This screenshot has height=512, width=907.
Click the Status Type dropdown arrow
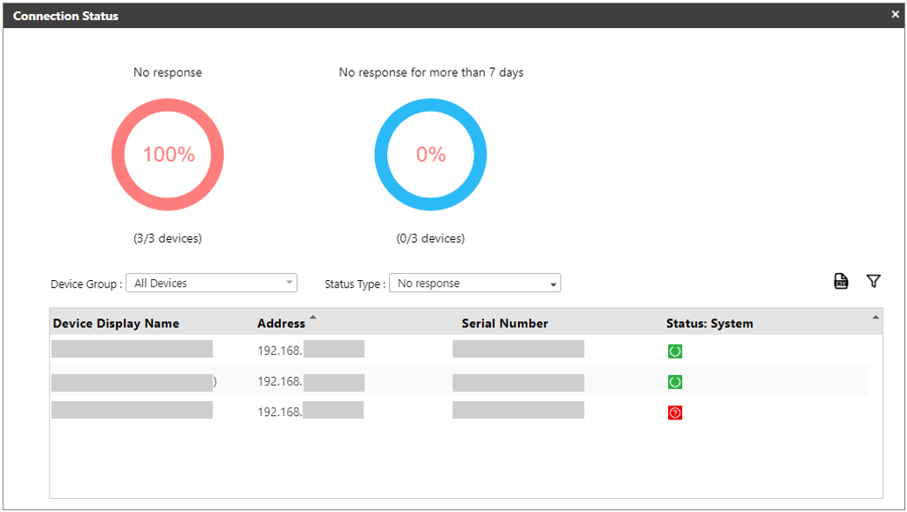coord(553,284)
